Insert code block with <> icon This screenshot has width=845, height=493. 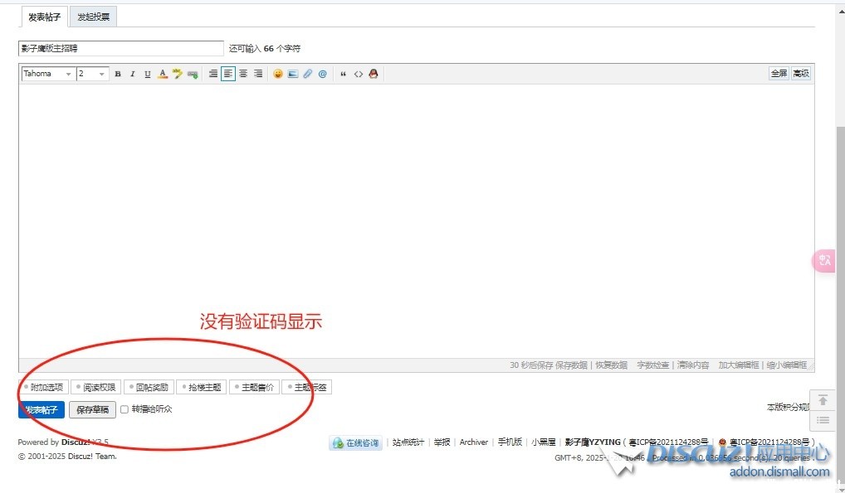click(x=359, y=74)
